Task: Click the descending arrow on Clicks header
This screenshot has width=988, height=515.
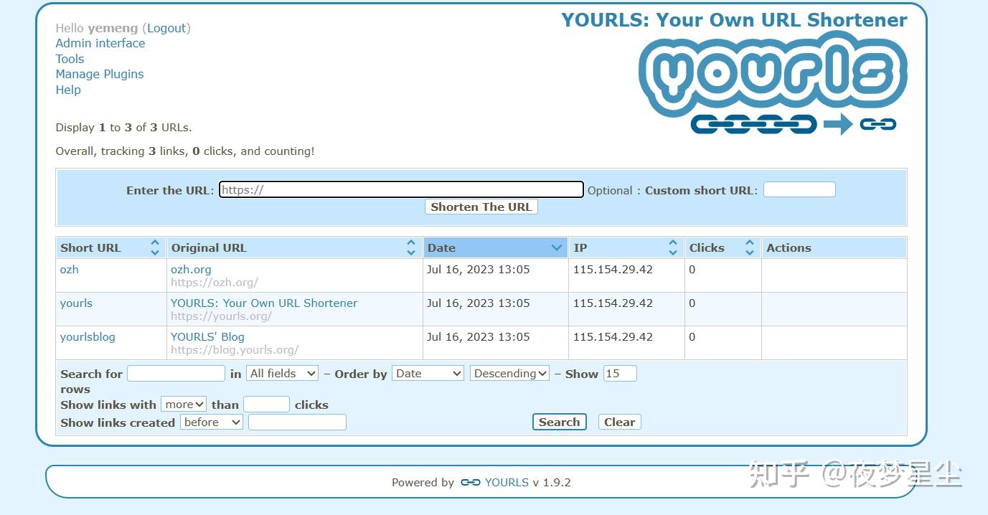Action: click(x=749, y=252)
